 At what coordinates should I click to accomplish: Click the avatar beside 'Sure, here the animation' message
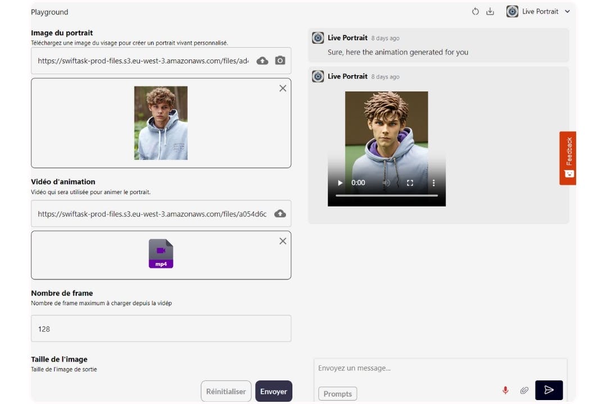(x=318, y=38)
